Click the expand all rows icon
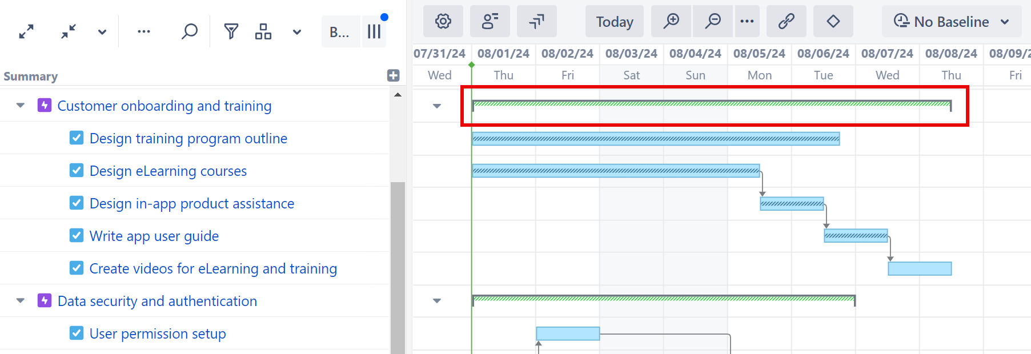Screen dimensions: 1031x354 (x=26, y=32)
